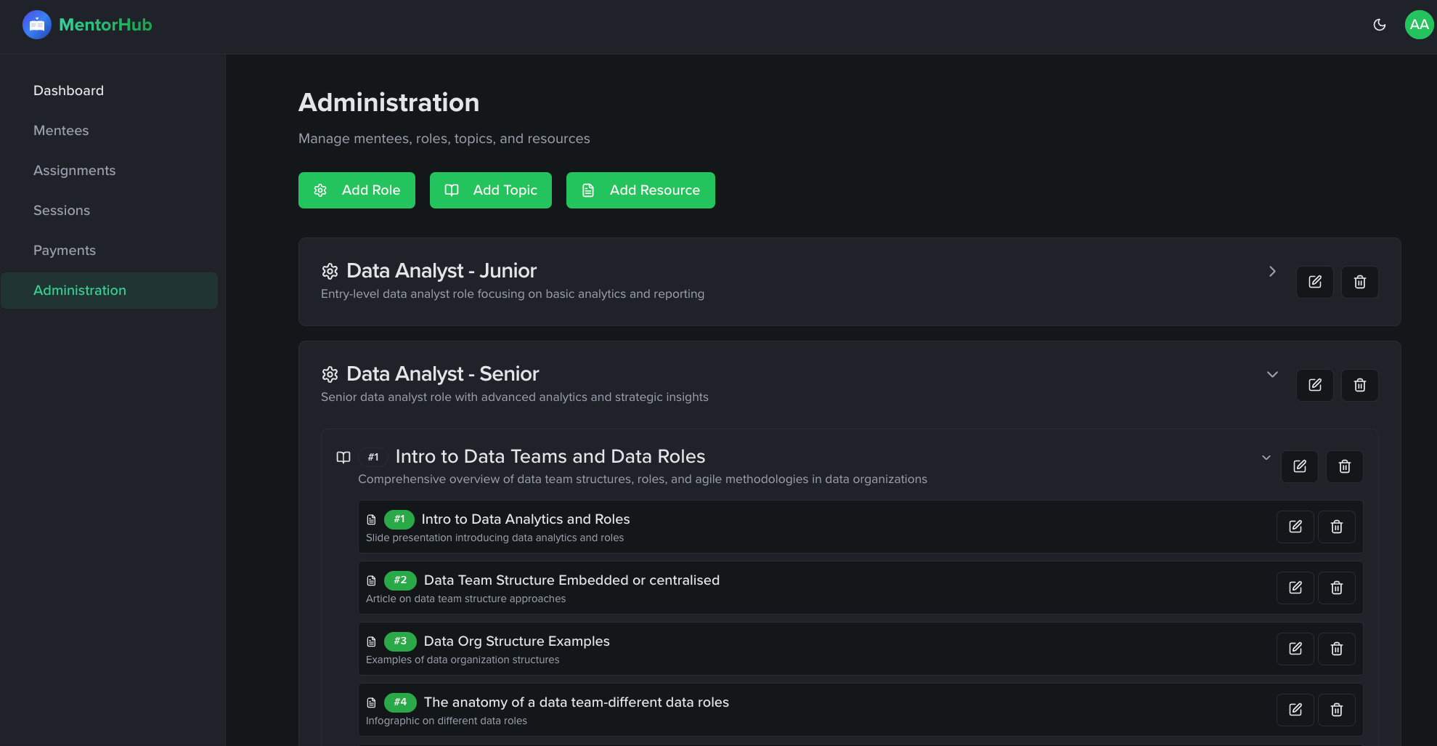The image size is (1437, 746).
Task: Click Data Analyst - Junior title
Action: coord(441,271)
